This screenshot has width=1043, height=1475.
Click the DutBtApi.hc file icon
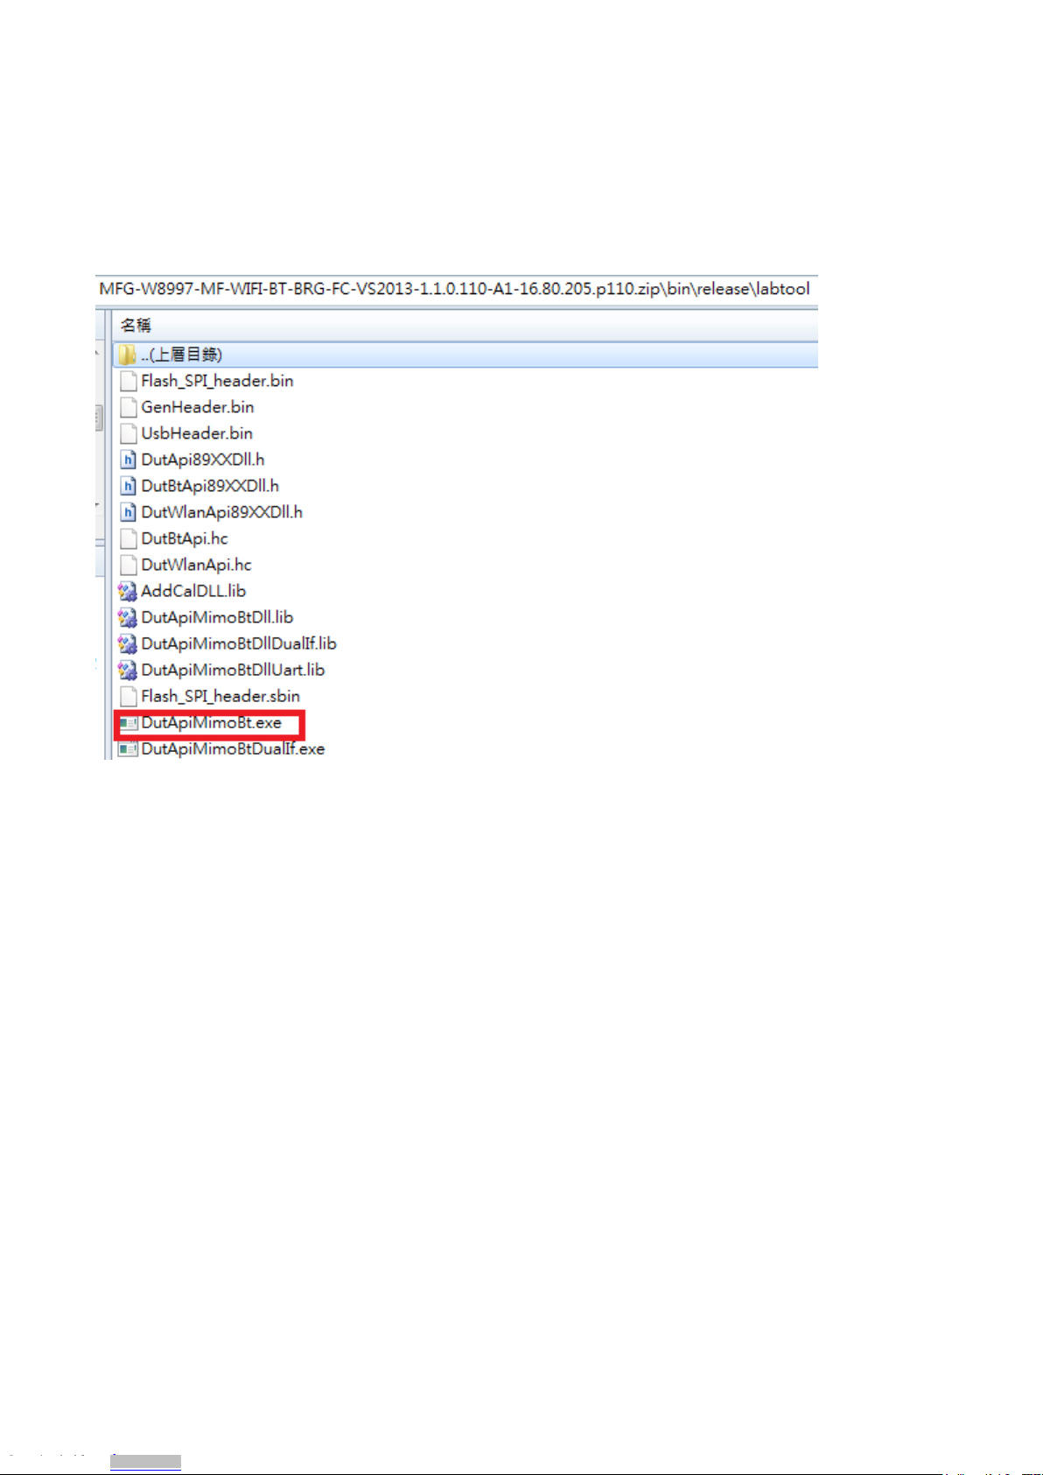tap(128, 538)
